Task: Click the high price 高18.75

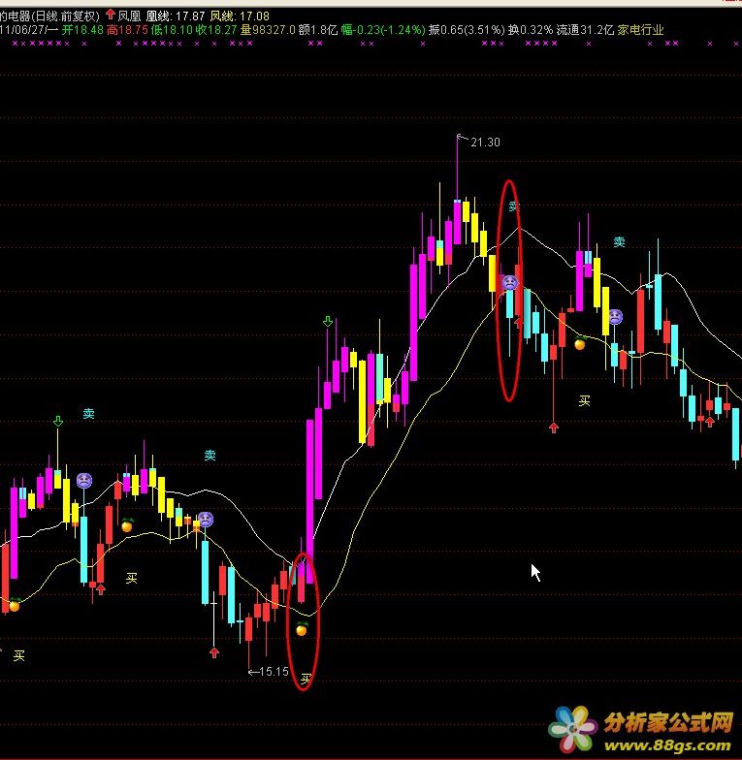Action: coord(127,30)
